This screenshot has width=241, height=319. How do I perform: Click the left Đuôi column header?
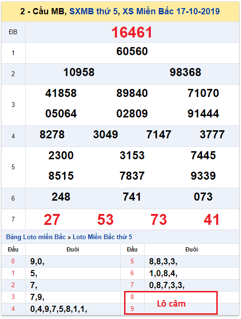click(x=73, y=250)
